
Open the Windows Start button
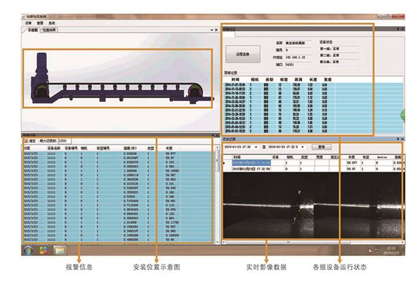[27, 250]
